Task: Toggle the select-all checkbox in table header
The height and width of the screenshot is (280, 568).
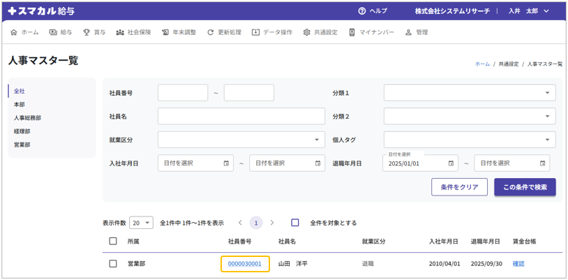Action: 113,241
